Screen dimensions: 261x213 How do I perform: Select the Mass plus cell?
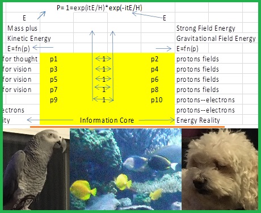tap(22, 28)
